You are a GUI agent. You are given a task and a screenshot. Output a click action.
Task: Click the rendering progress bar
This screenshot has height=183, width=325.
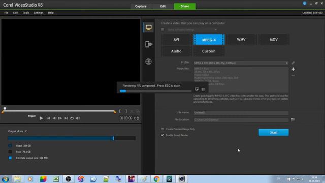[x=155, y=91]
